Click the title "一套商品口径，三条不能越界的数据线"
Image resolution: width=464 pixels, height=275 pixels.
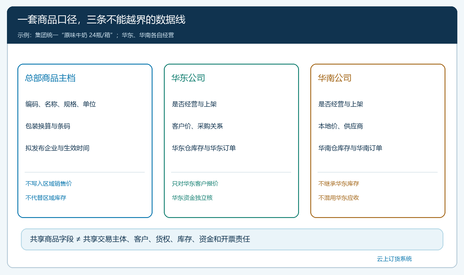click(101, 20)
